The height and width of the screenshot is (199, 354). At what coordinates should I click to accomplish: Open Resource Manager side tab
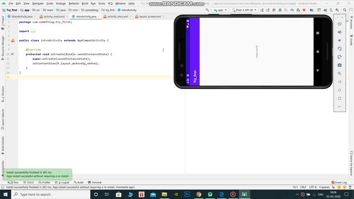coord(3,48)
